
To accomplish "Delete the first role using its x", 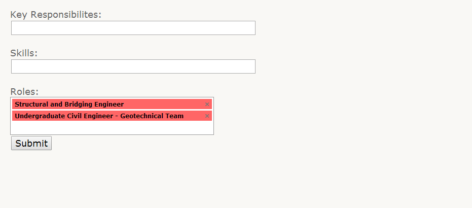I will click(207, 105).
